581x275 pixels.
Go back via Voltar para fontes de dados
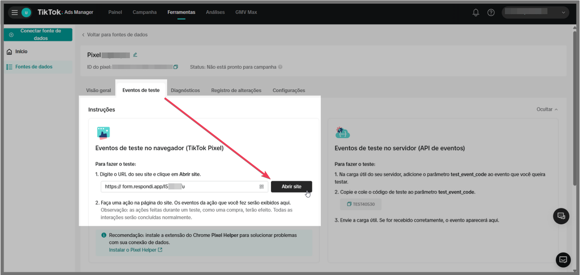point(115,35)
